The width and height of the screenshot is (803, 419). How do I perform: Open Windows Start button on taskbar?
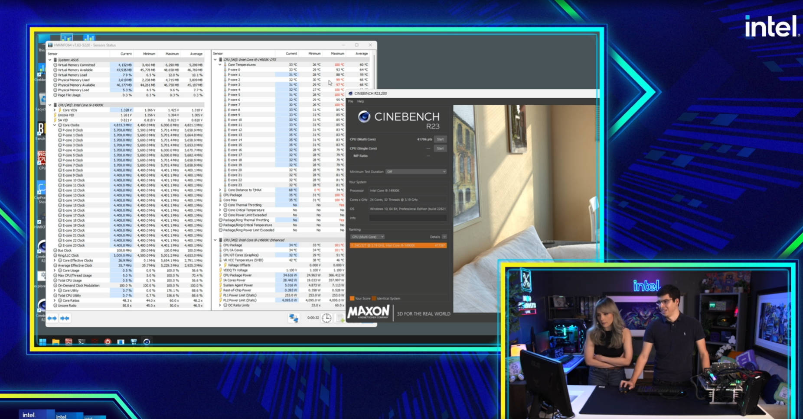pyautogui.click(x=42, y=342)
